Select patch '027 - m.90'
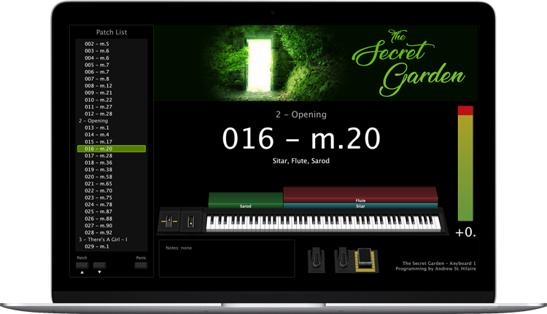 pyautogui.click(x=98, y=225)
